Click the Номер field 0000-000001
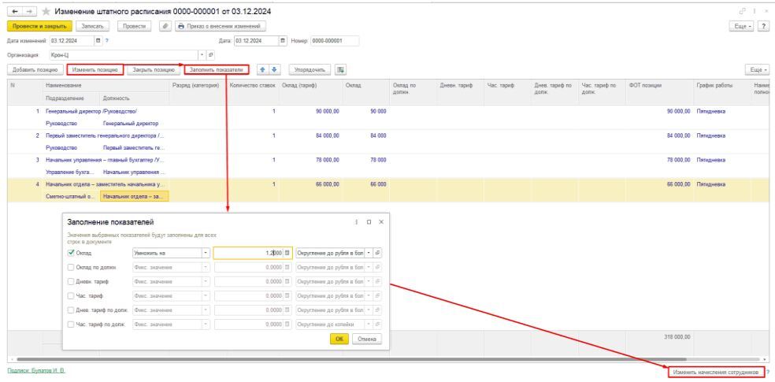 click(335, 40)
